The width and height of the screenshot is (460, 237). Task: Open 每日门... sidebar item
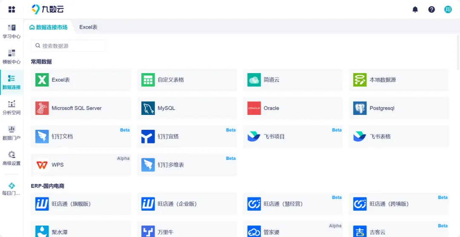[x=12, y=189]
